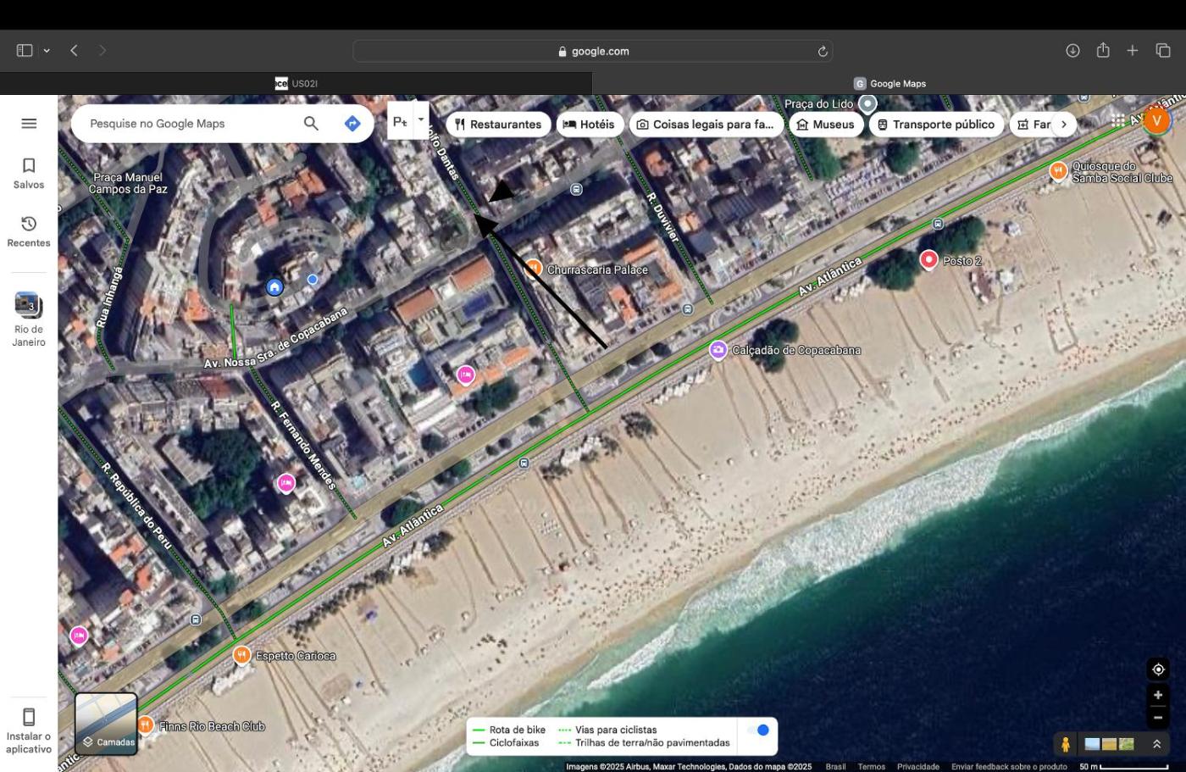Viewport: 1186px width, 772px height.
Task: Open Recentes history in sidebar
Action: (x=29, y=231)
